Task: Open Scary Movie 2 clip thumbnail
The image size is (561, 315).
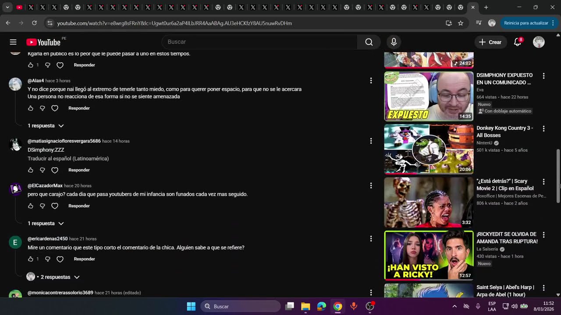Action: (x=429, y=202)
